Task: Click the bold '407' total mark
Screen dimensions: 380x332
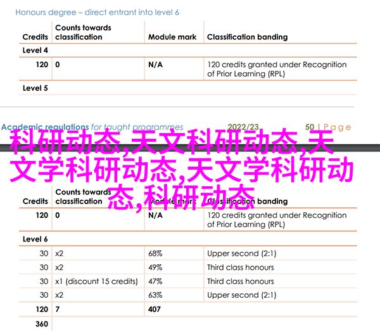Action: [x=155, y=309]
